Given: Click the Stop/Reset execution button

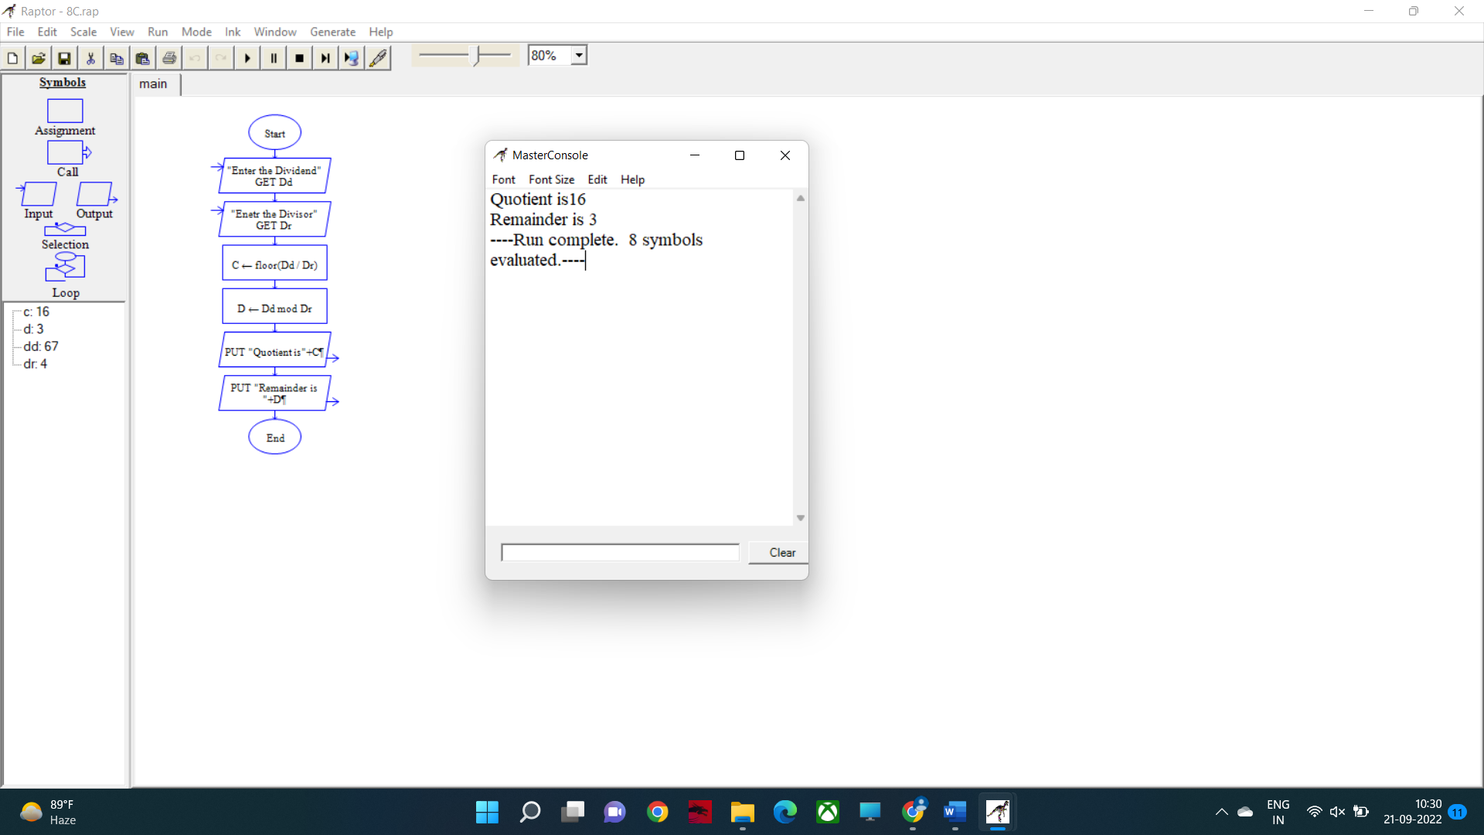Looking at the screenshot, I should click(300, 58).
